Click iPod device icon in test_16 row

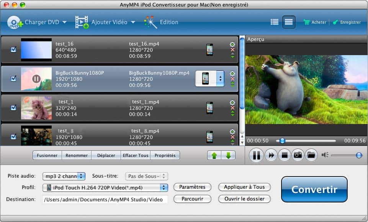209,49
